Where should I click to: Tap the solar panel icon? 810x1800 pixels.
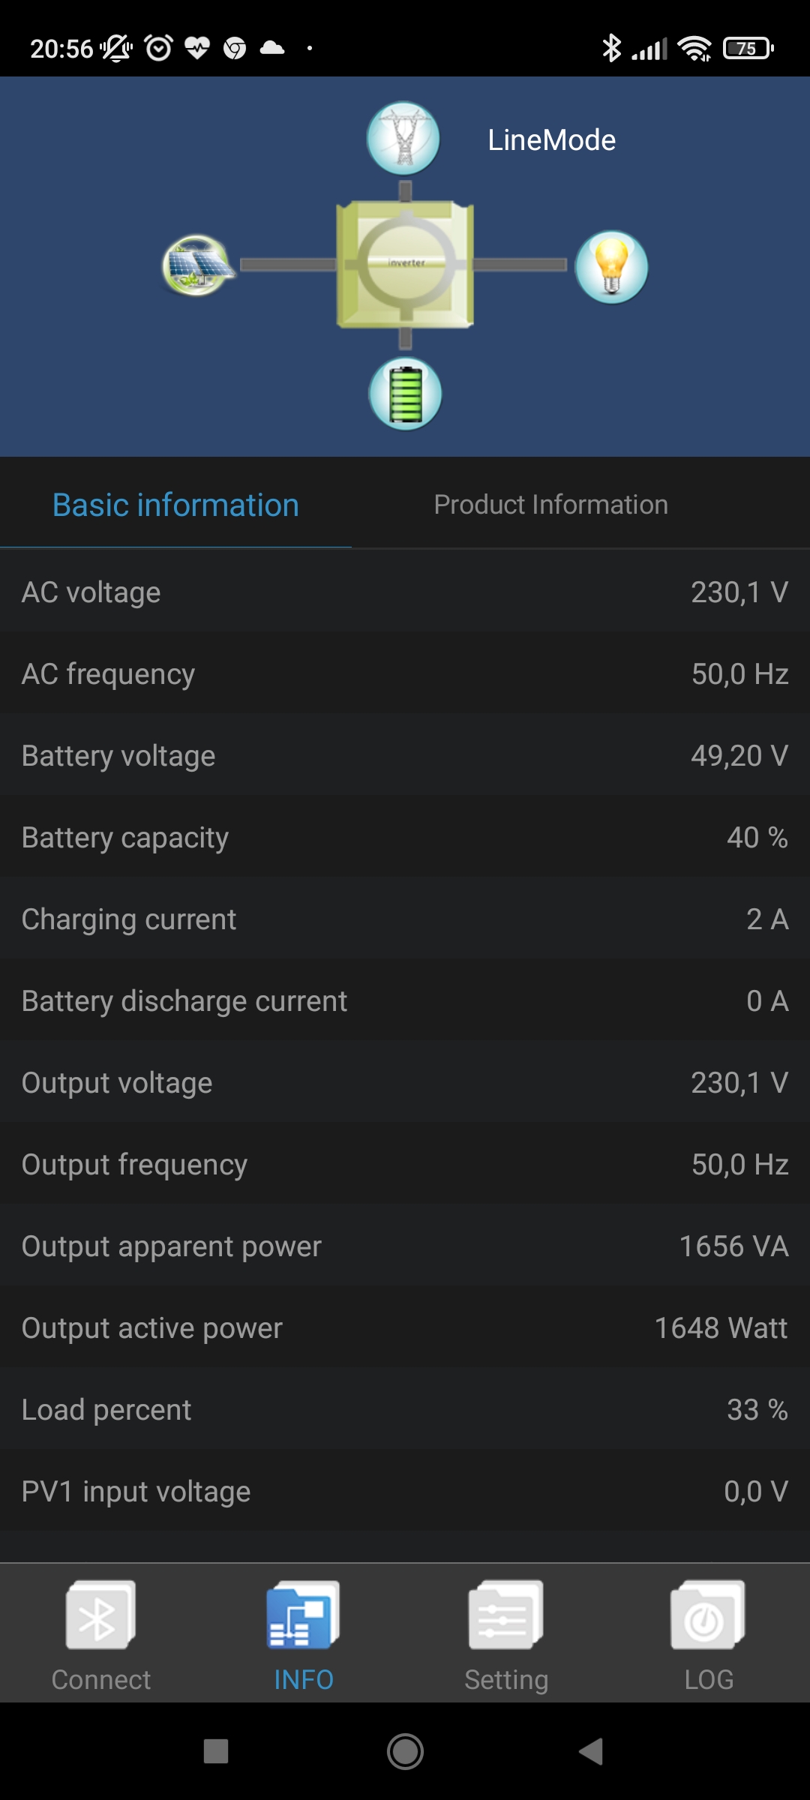coord(197,265)
